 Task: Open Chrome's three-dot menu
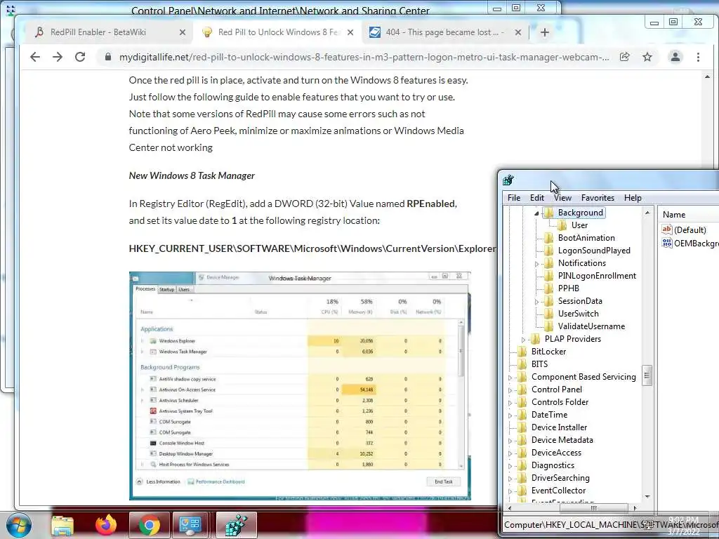coord(698,57)
